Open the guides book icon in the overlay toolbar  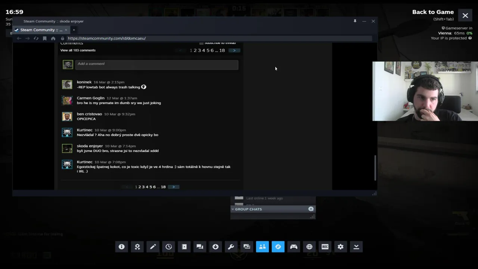pyautogui.click(x=184, y=247)
